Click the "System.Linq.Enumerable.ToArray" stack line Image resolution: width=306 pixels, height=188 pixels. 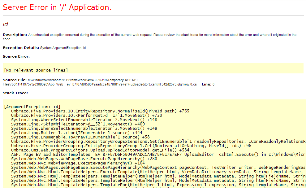(x=80, y=137)
